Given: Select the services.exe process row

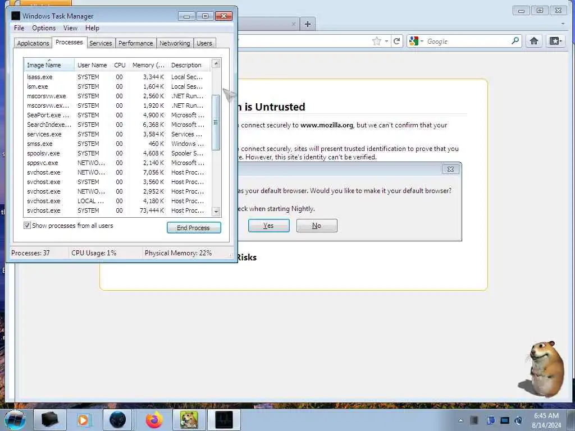Looking at the screenshot, I should (117, 134).
